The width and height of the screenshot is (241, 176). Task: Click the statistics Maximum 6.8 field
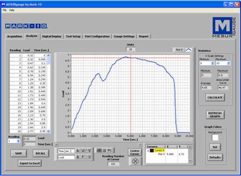pos(223,75)
